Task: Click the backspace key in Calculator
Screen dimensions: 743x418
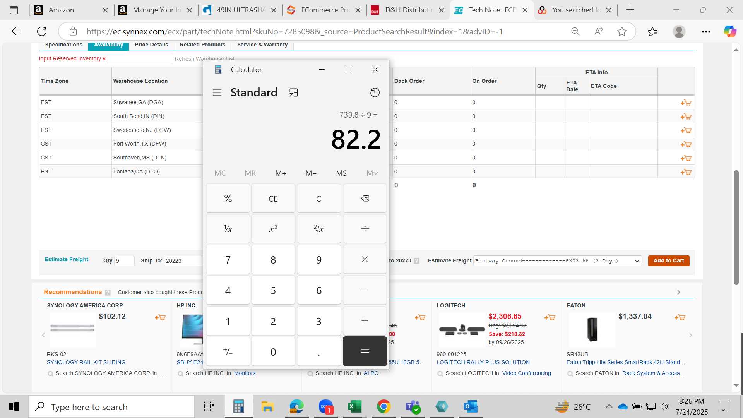Action: pyautogui.click(x=365, y=199)
